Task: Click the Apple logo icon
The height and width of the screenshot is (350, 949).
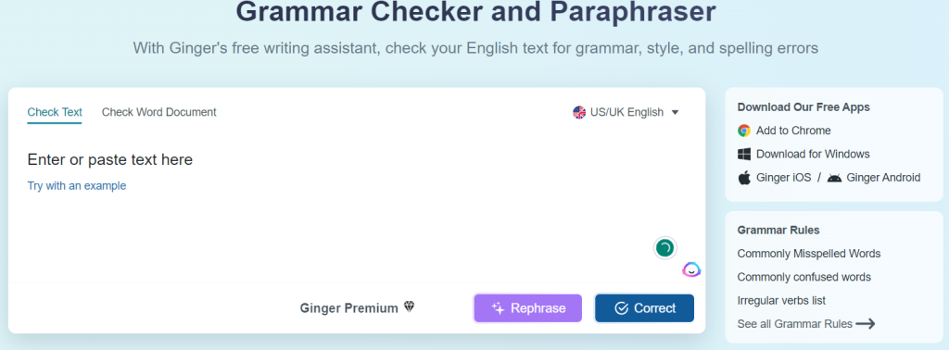Action: click(744, 178)
